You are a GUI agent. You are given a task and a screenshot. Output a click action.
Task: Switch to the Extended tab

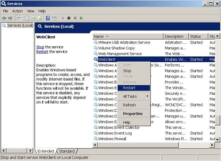[x=46, y=151]
